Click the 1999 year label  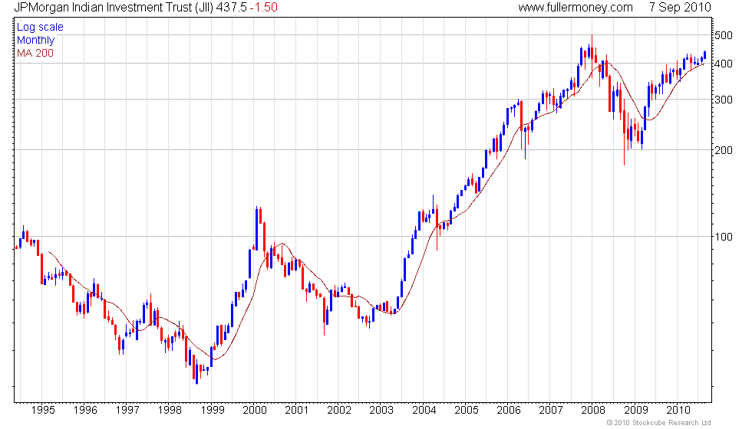pyautogui.click(x=212, y=410)
